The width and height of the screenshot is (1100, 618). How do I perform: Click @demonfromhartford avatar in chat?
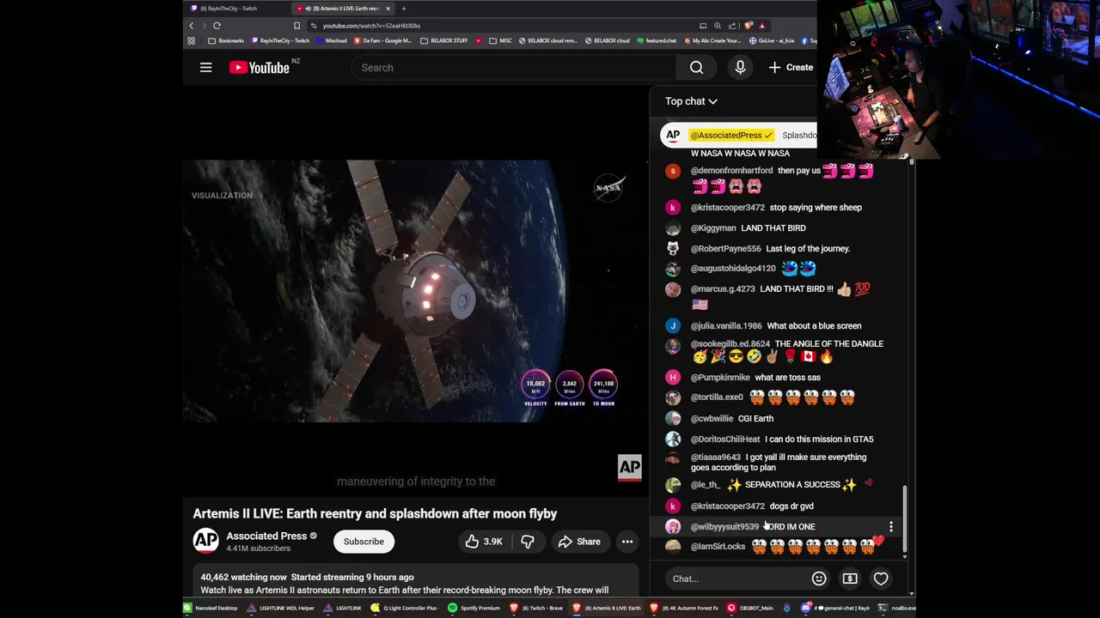pos(673,171)
